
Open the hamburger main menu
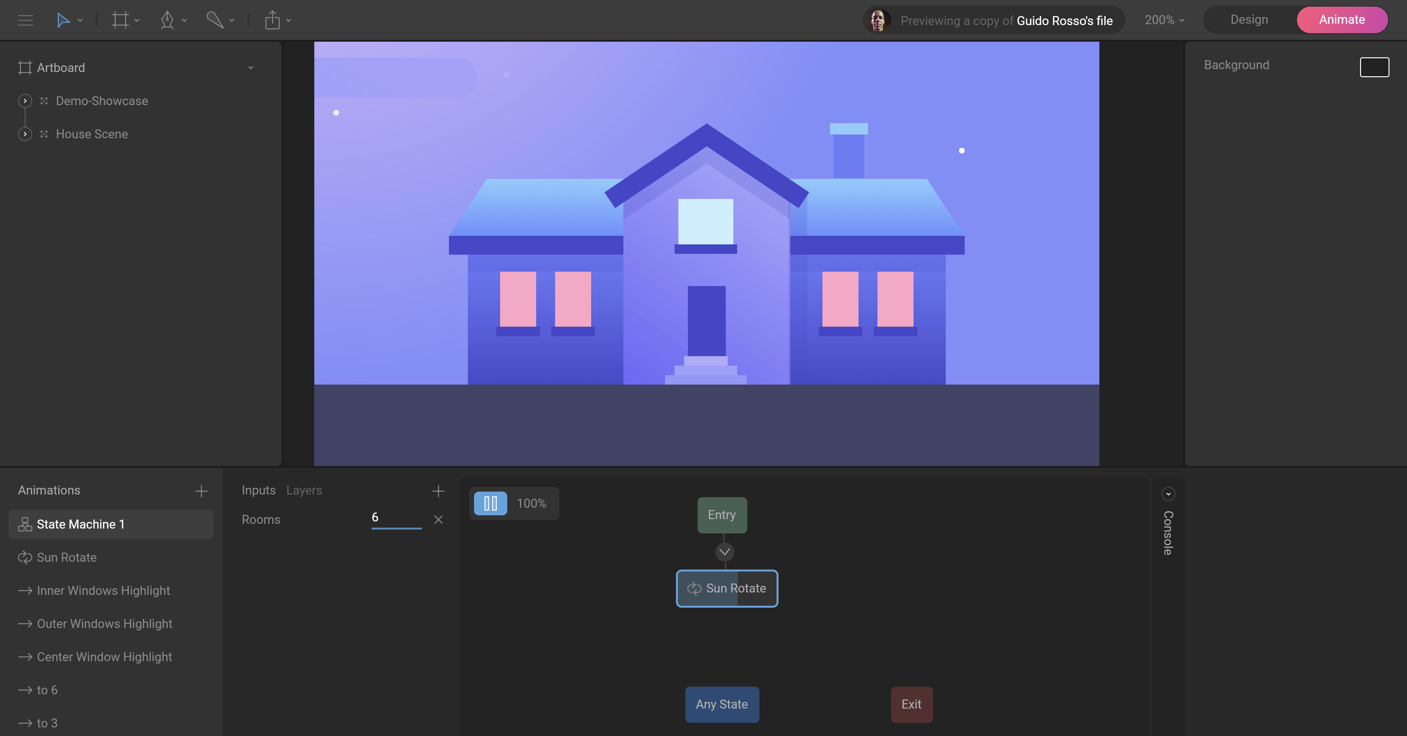[25, 20]
